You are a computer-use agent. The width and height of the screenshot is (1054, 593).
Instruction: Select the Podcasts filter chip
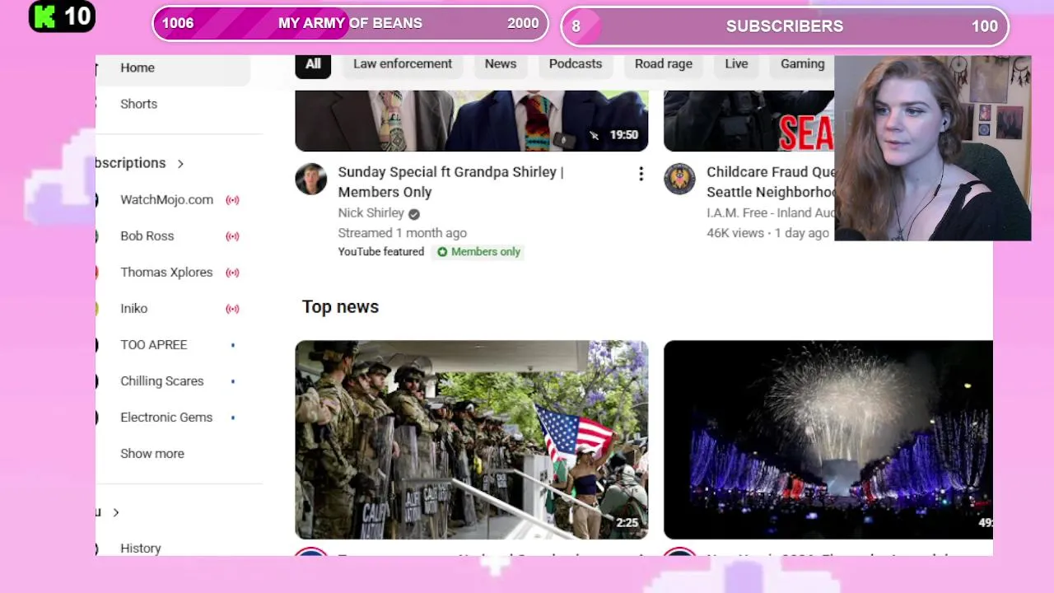click(x=576, y=64)
